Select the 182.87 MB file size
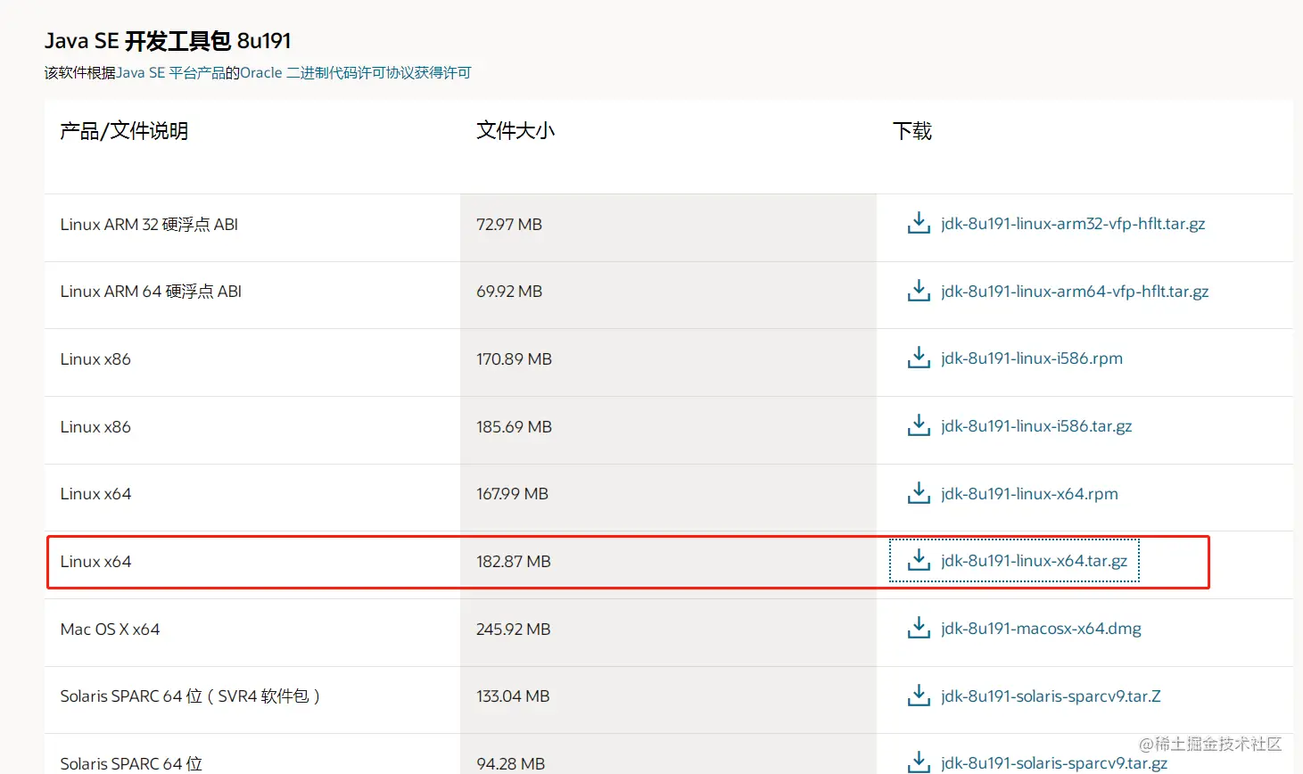 click(x=514, y=562)
